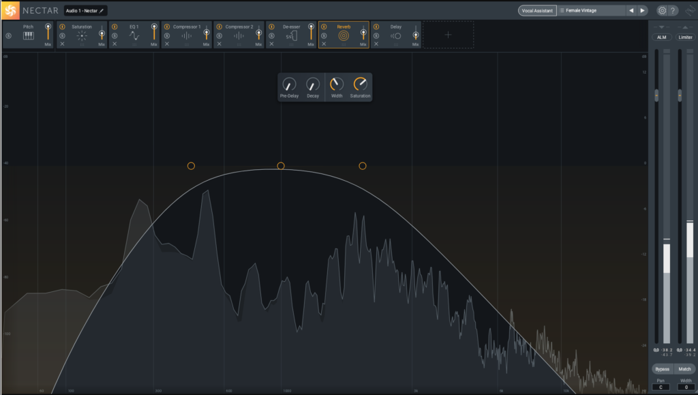
Task: Click the De-esser module icon
Action: pos(291,35)
